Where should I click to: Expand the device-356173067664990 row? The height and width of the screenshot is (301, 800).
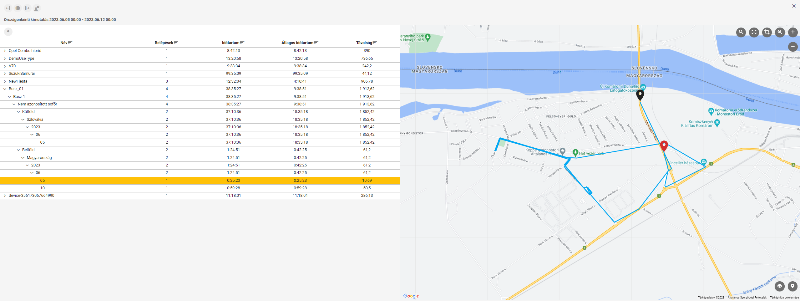5,196
